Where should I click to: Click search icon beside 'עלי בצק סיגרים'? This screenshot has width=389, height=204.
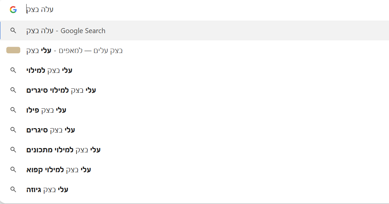[13, 130]
